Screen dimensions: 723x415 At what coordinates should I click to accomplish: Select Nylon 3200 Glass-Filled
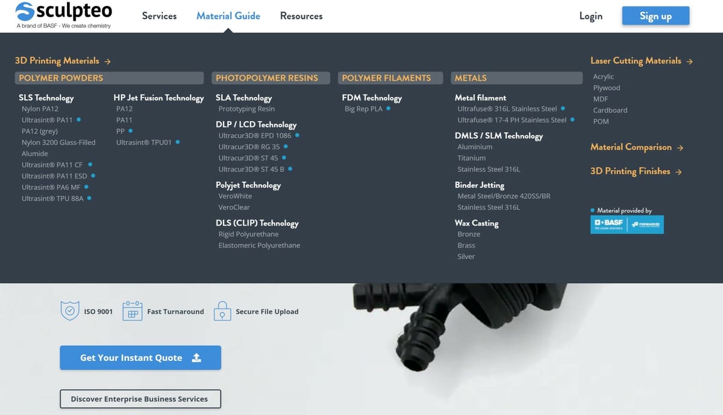(x=58, y=143)
